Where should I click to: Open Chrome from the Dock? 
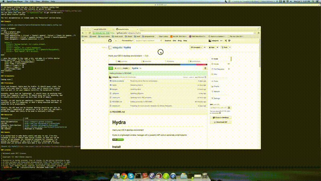pos(124,176)
